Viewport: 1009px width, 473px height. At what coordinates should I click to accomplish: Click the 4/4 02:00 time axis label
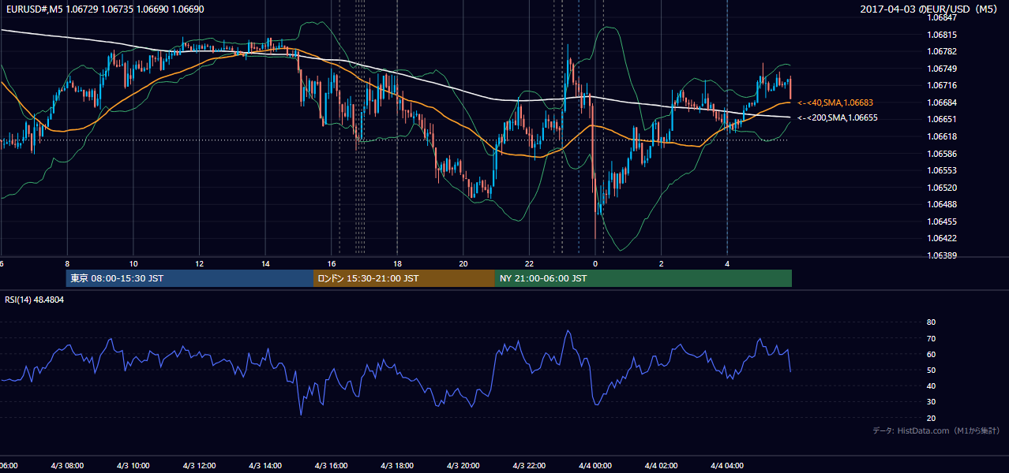pyautogui.click(x=661, y=466)
